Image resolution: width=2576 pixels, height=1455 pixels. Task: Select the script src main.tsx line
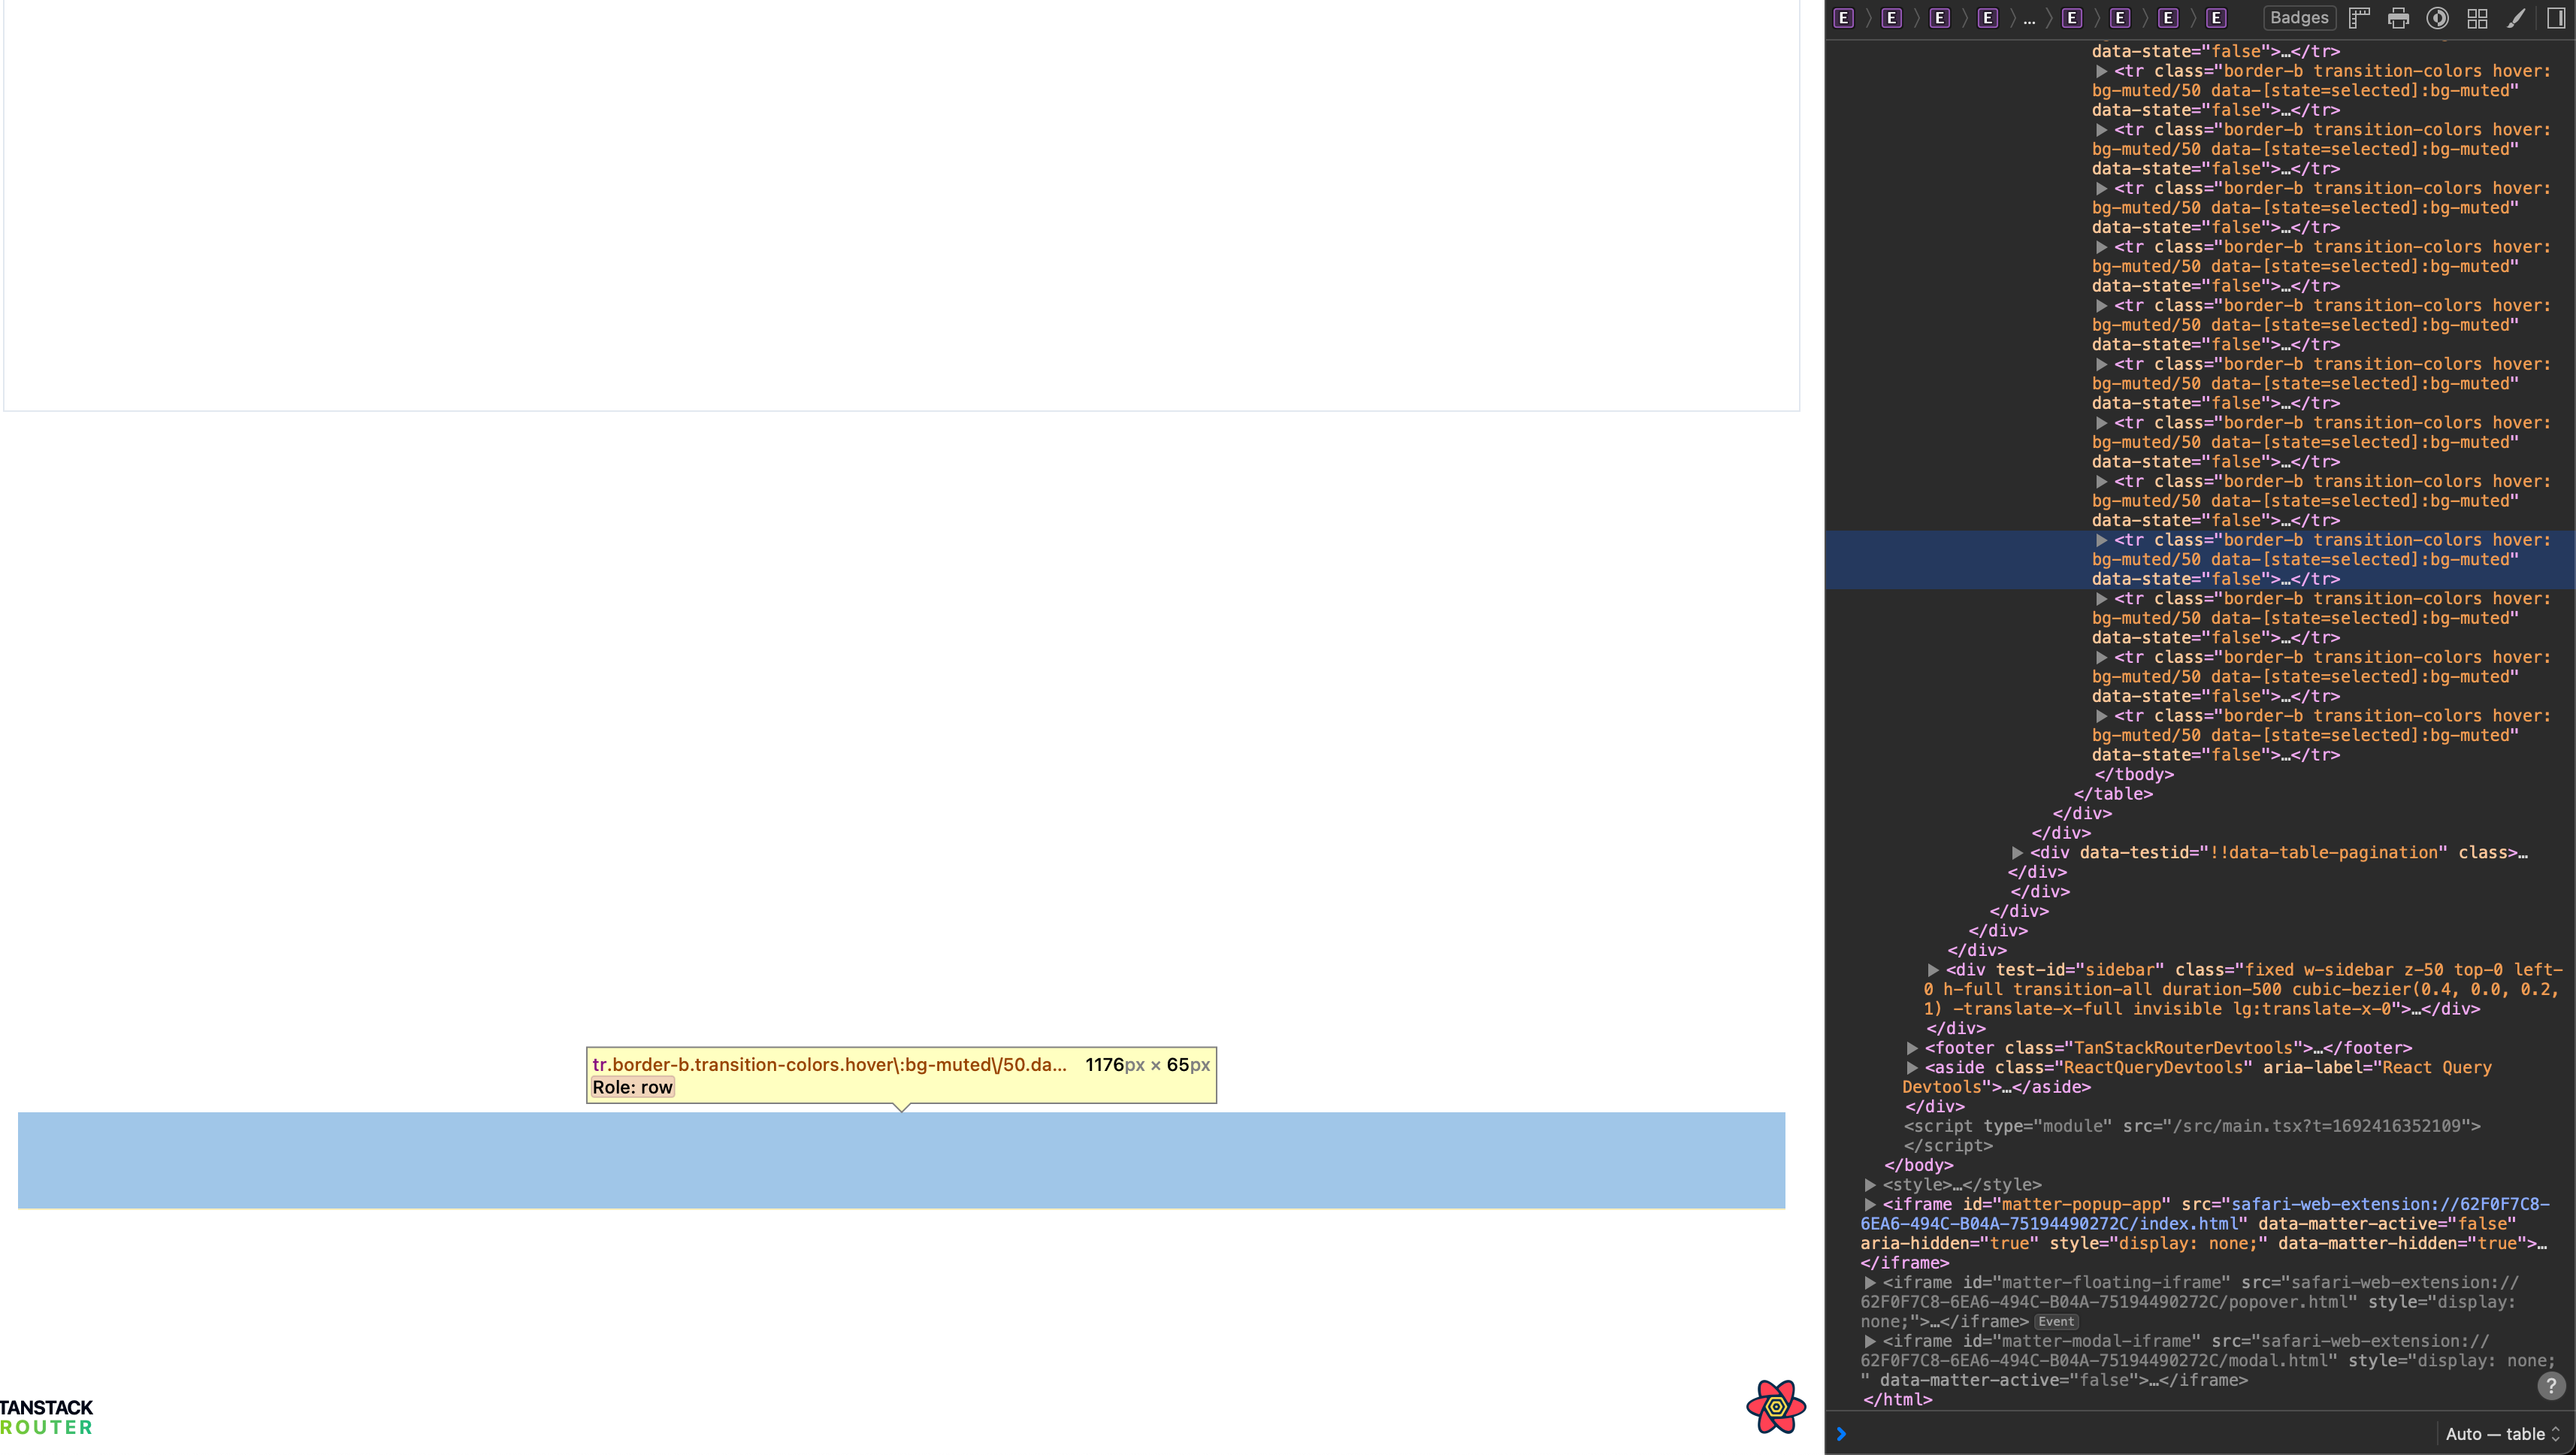[2192, 1126]
